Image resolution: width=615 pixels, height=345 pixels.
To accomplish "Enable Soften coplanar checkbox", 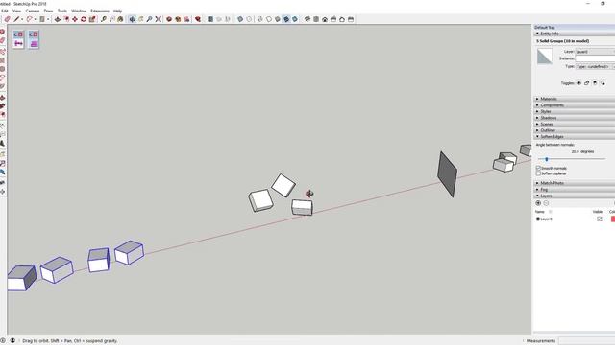I will coord(538,173).
